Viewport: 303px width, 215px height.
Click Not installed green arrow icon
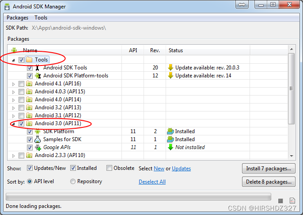point(170,147)
